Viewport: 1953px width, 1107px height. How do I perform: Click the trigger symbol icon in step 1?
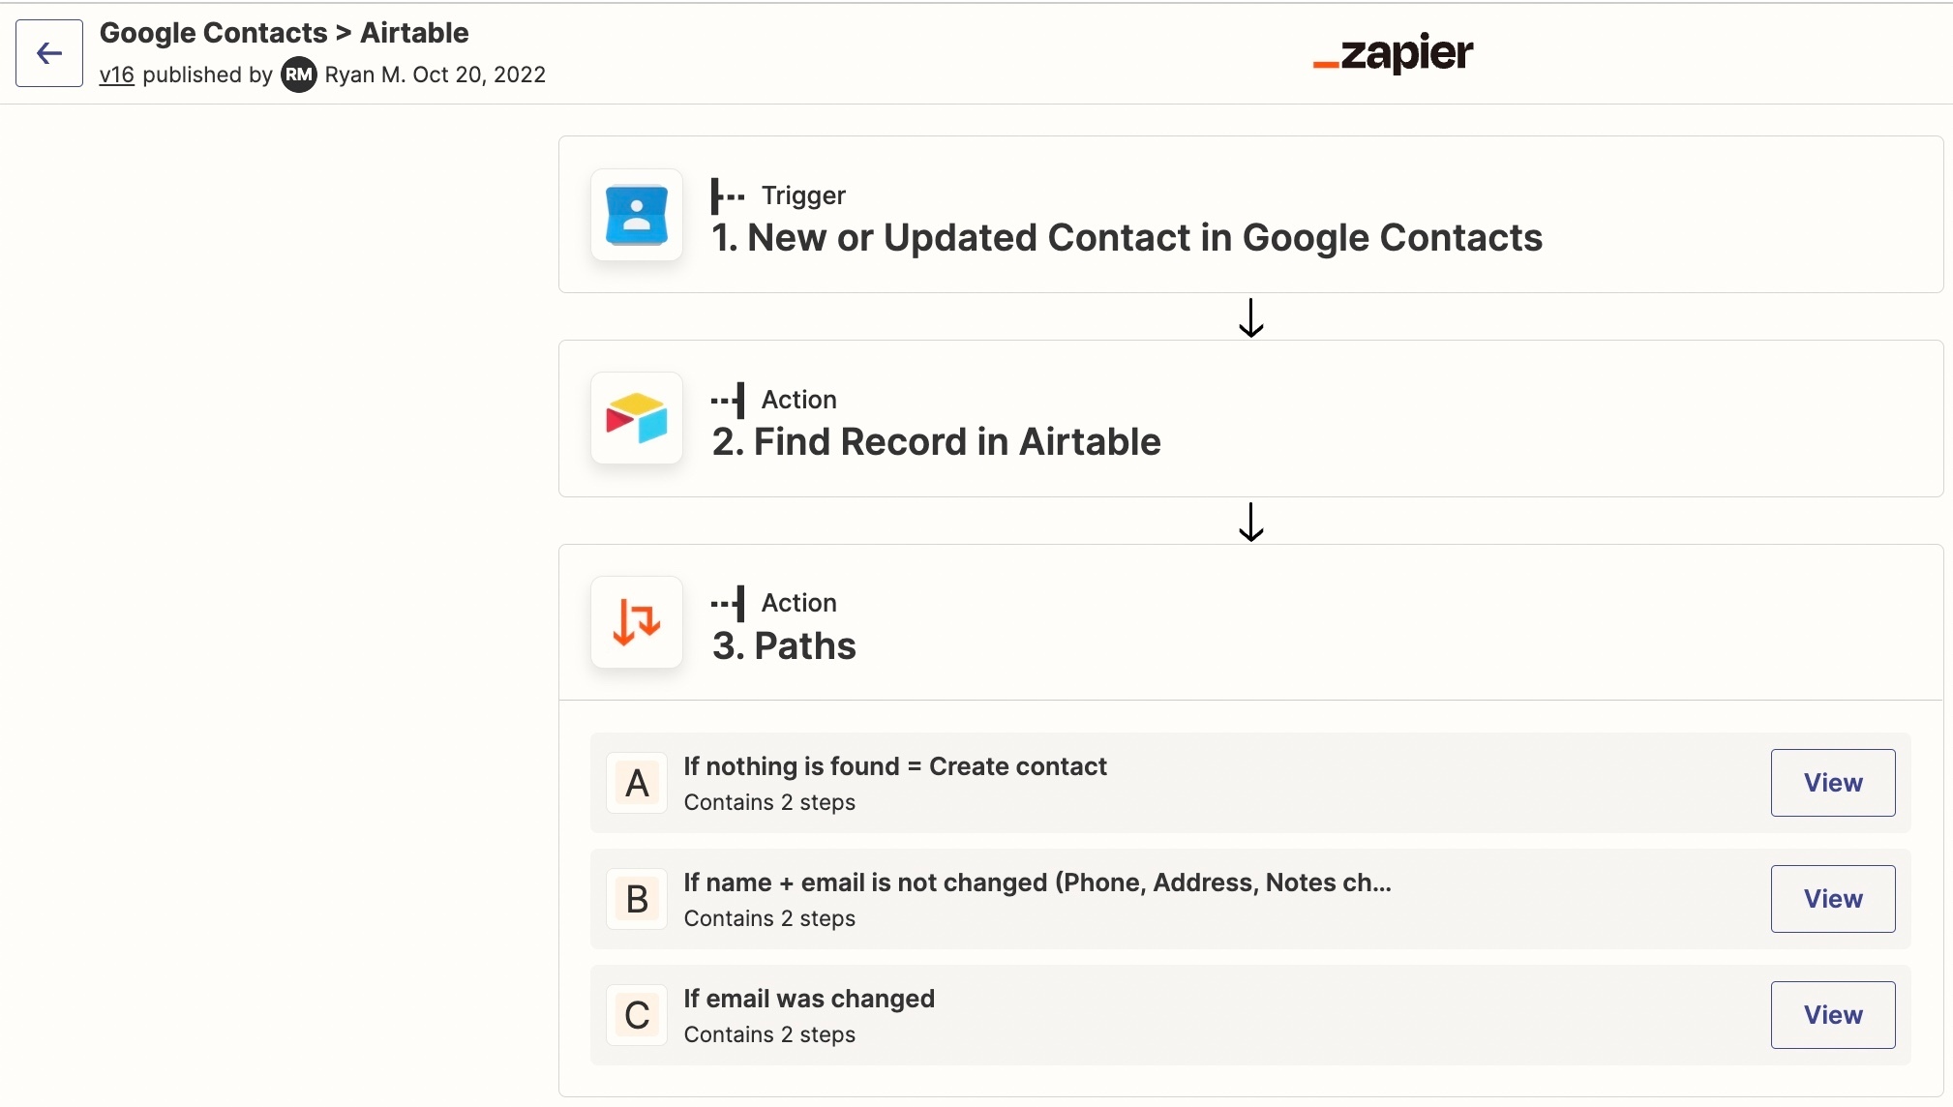[x=728, y=195]
